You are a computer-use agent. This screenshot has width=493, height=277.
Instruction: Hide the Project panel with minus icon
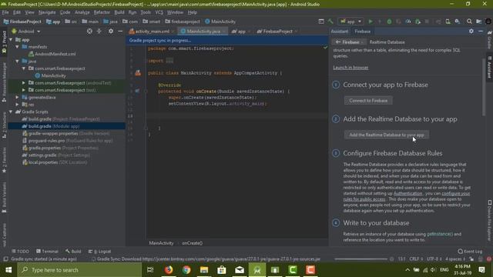click(x=120, y=31)
